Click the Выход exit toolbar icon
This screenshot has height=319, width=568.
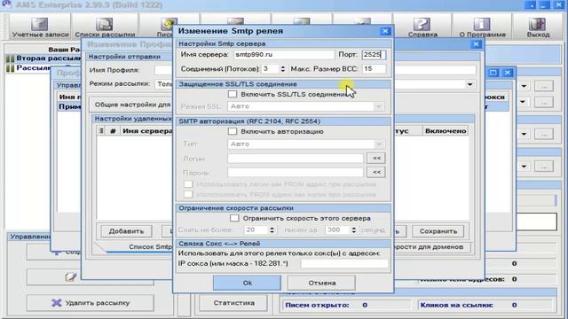(538, 27)
